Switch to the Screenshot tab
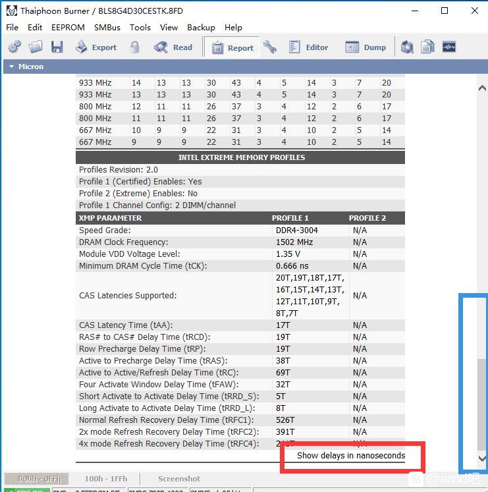Viewport: 488px width, 492px height. tap(179, 479)
